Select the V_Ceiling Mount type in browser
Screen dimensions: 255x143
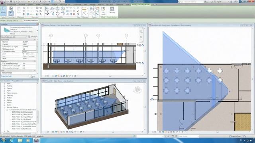pos(22,112)
